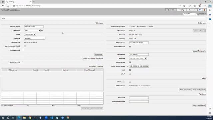Open Visual Studio Code from the taskbar
This screenshot has width=213, height=120.
click(x=52, y=118)
